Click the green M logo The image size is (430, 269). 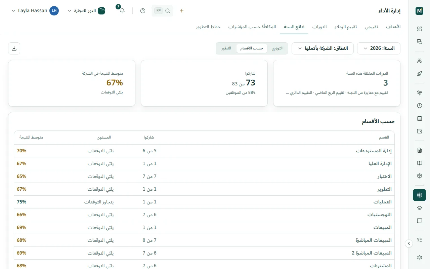click(x=419, y=11)
